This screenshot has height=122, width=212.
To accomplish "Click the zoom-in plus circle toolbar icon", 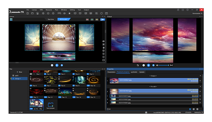I will (x=43, y=13).
